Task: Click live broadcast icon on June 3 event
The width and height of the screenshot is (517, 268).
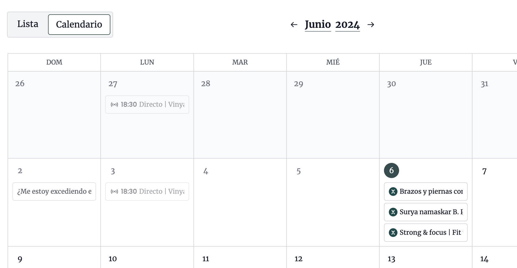Action: (x=114, y=192)
